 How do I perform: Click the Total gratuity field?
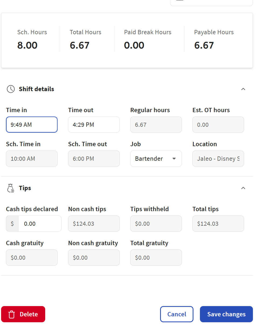coord(156,258)
